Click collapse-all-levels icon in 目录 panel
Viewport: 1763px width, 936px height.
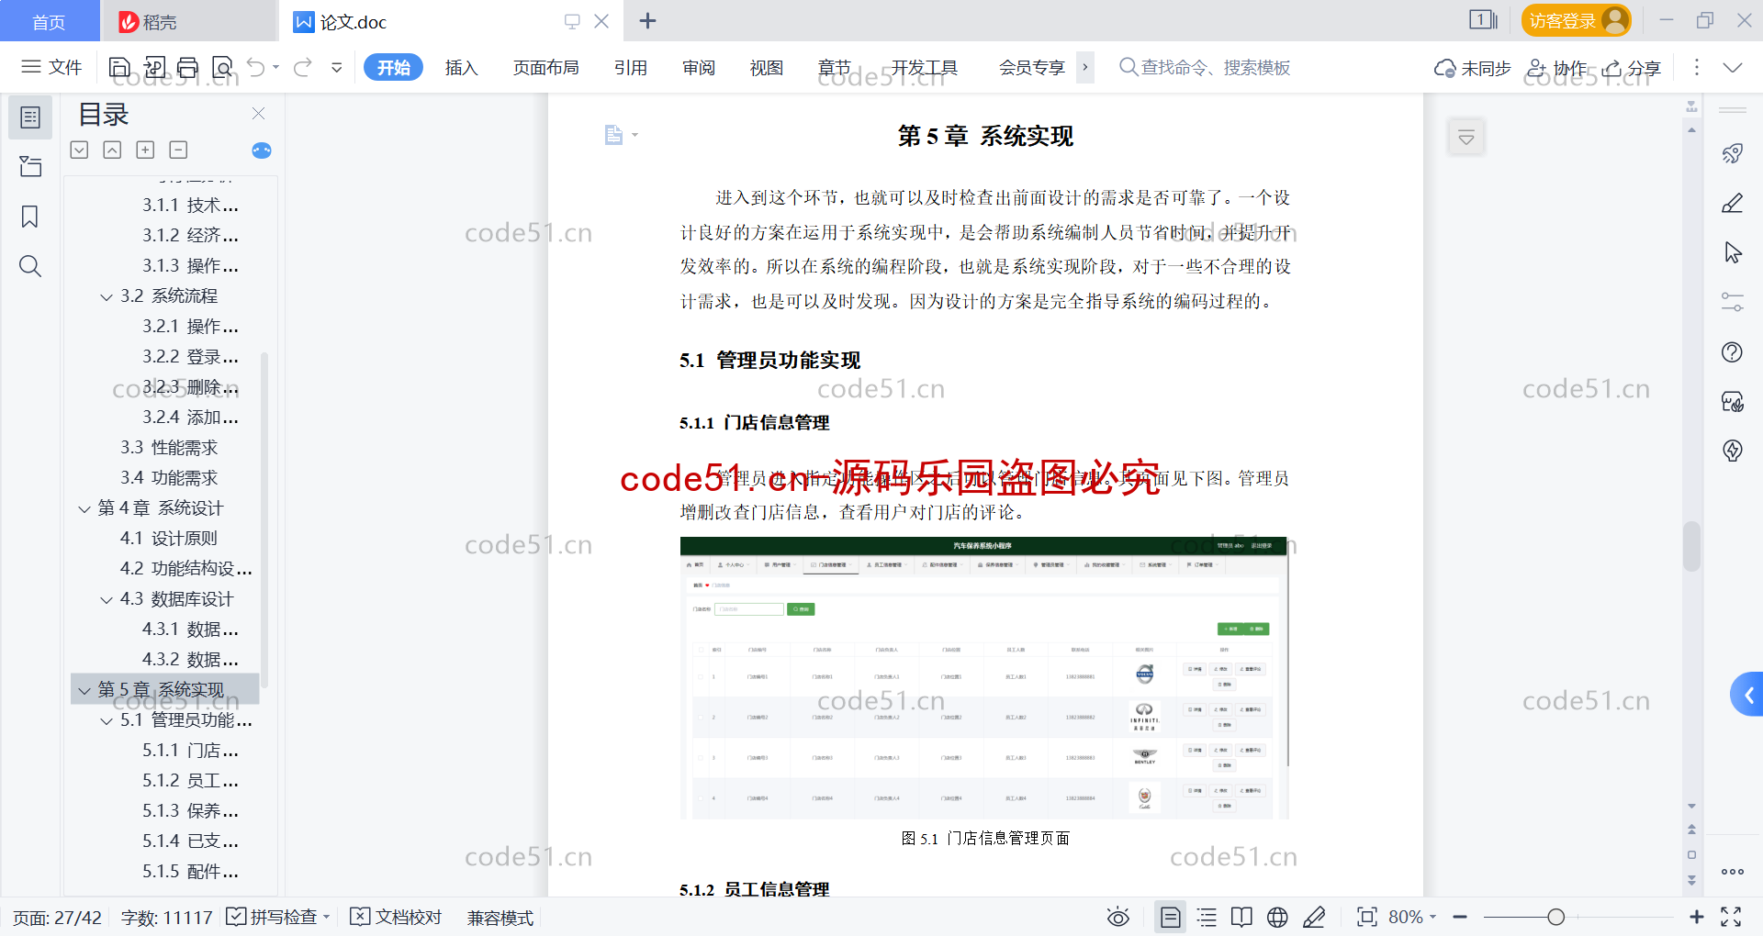112,150
